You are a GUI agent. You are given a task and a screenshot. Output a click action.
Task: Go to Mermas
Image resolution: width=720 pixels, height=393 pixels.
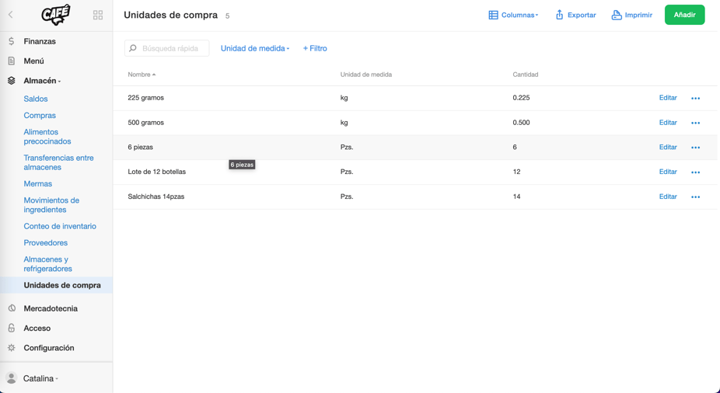(37, 184)
